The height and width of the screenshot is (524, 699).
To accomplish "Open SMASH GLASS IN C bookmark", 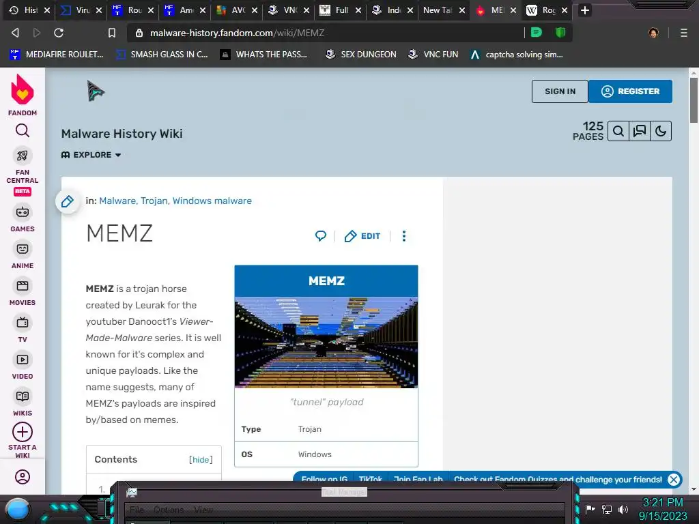I will (162, 55).
